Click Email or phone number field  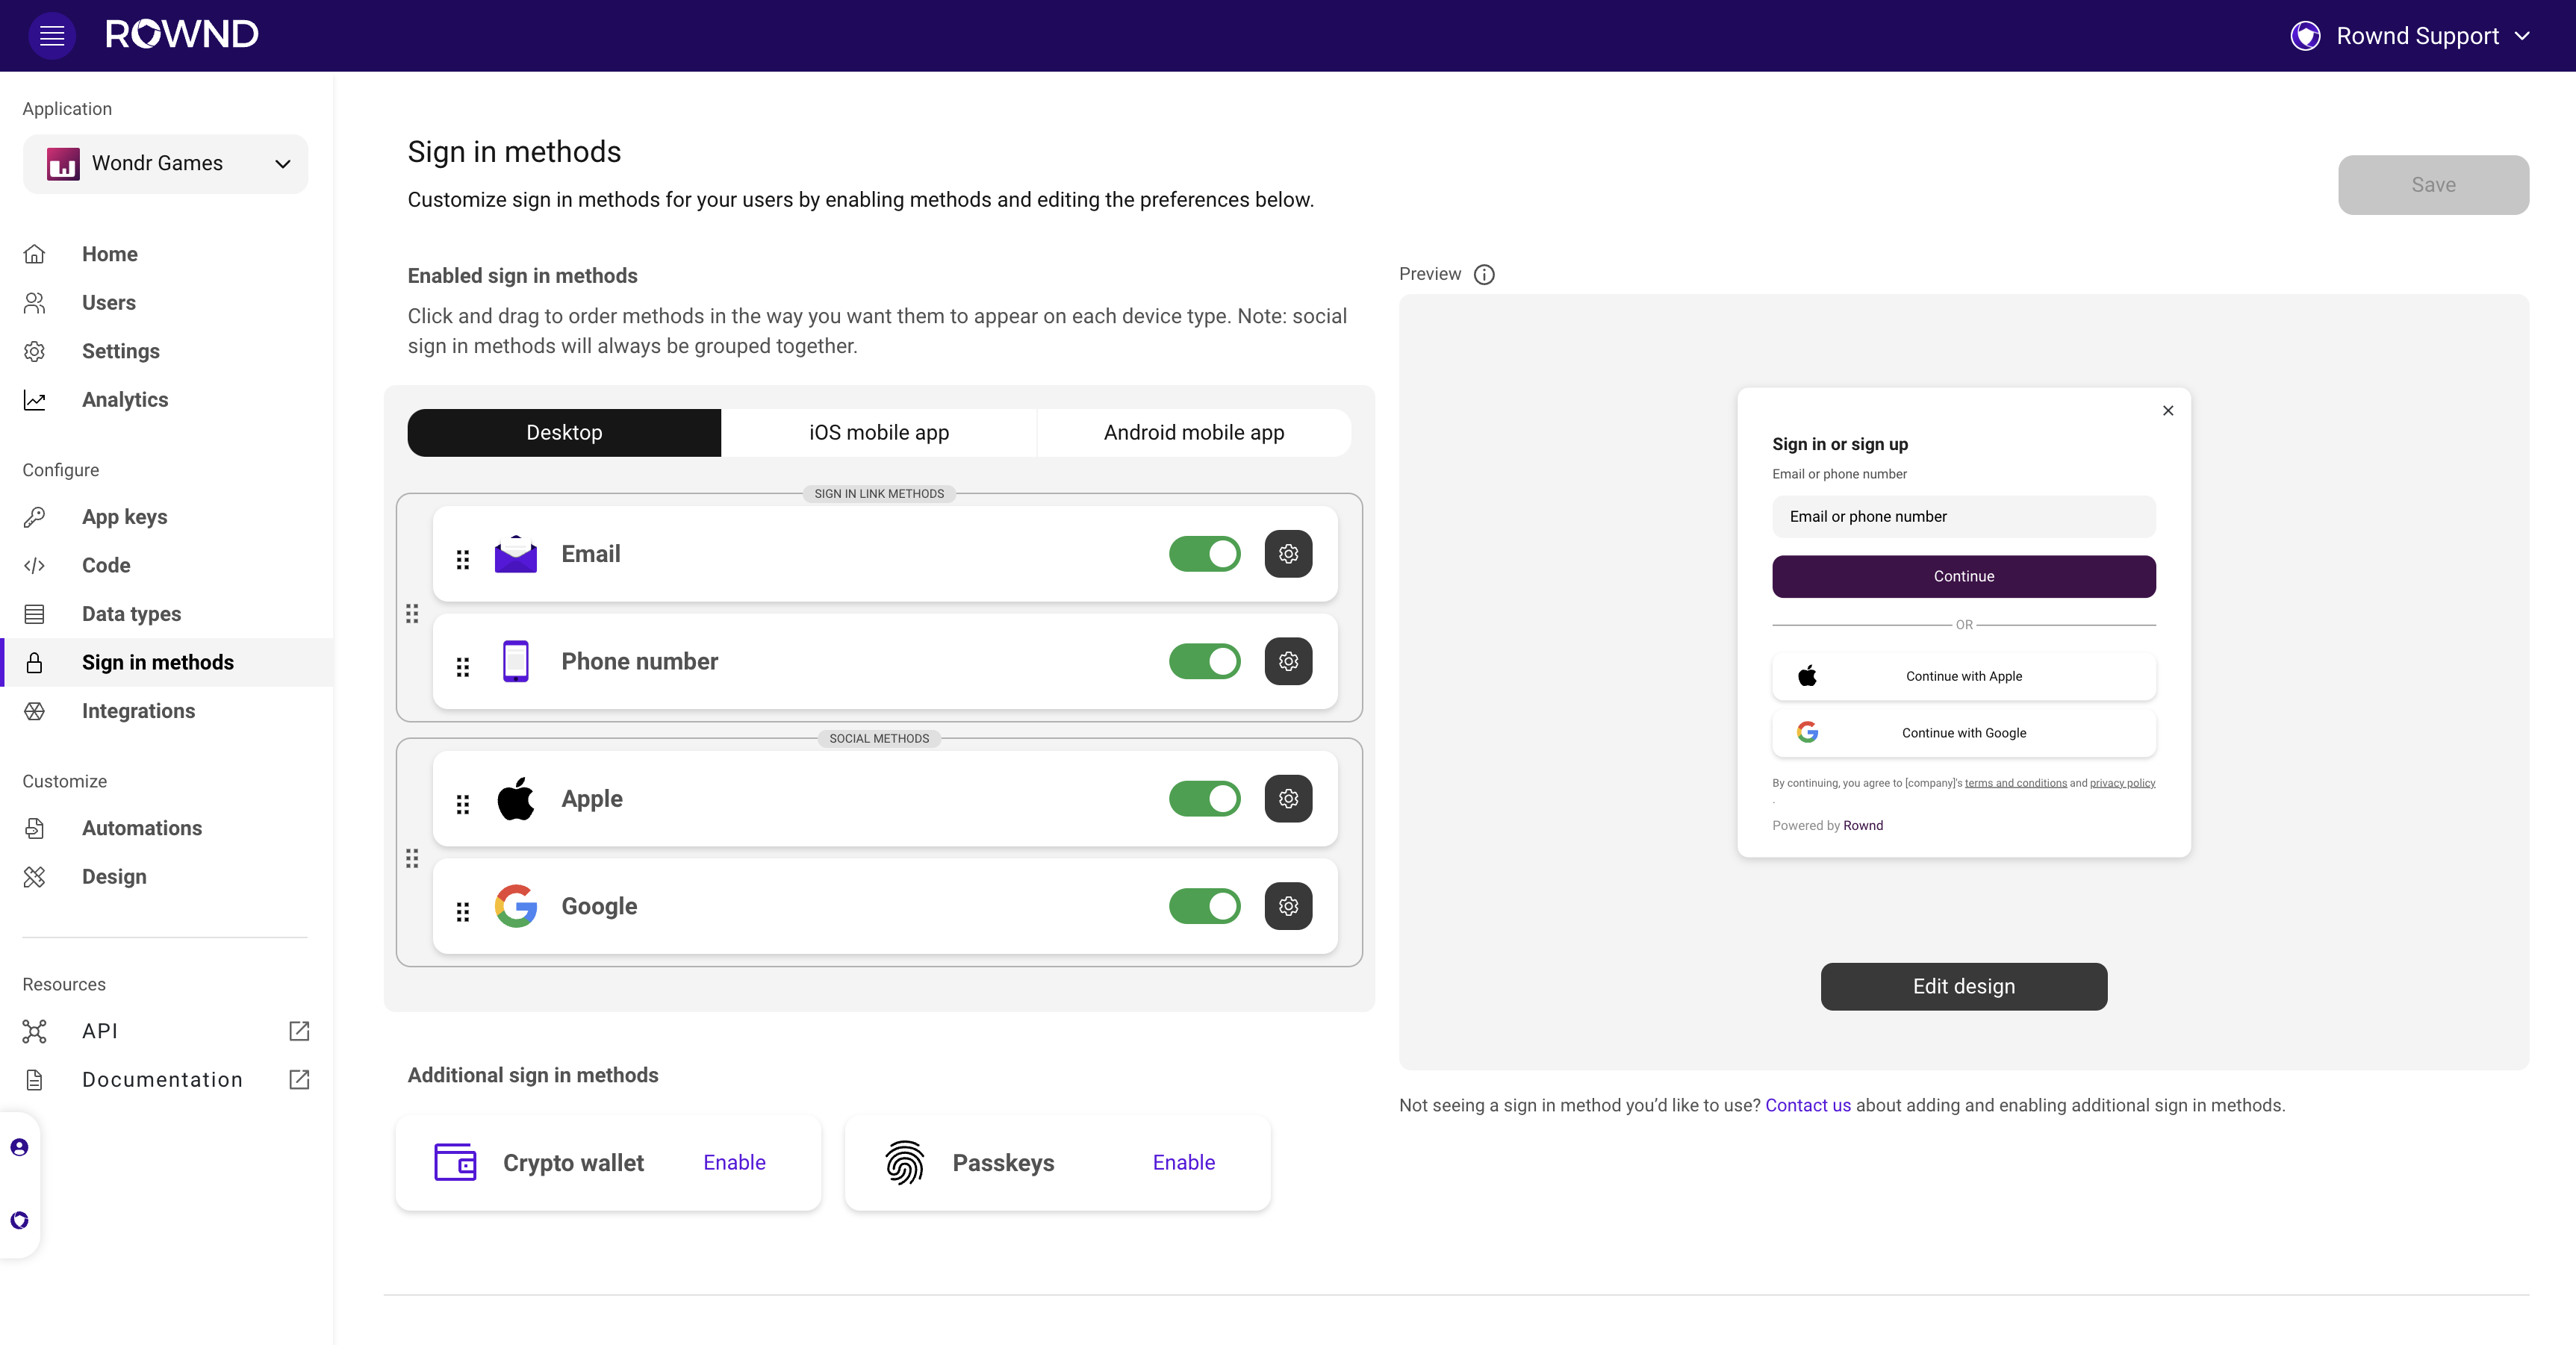click(x=1963, y=517)
